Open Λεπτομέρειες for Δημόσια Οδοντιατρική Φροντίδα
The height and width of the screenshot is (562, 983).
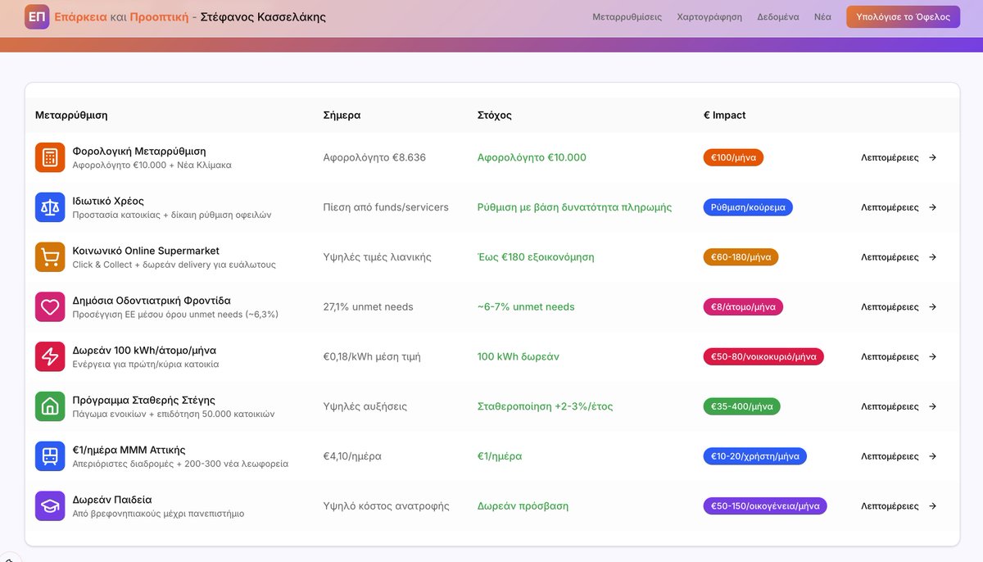[899, 306]
